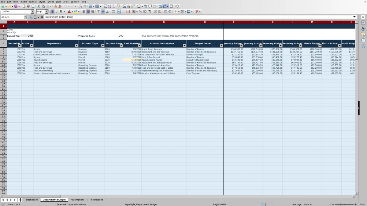Click the Sort Descending icon
Viewport: 367px width, 206px height.
tap(114, 6)
